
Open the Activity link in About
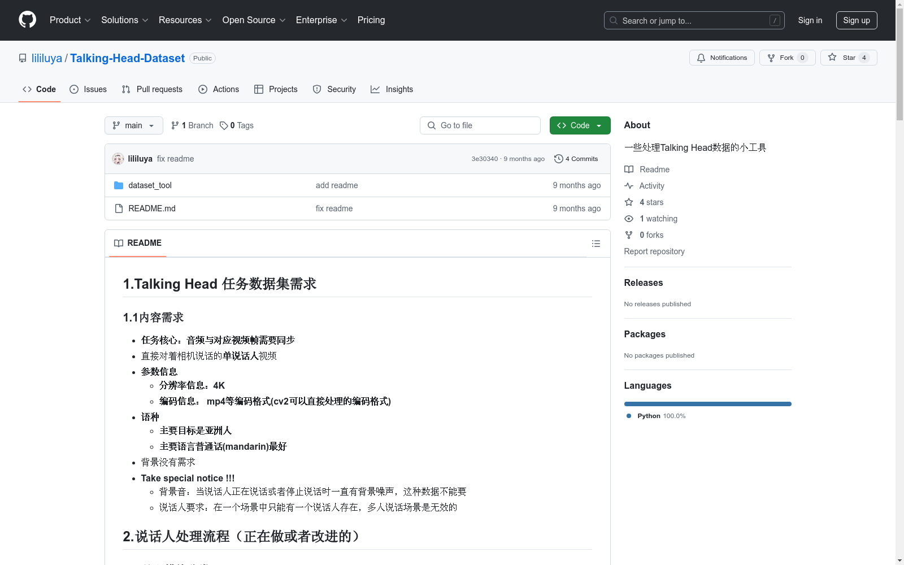click(644, 186)
